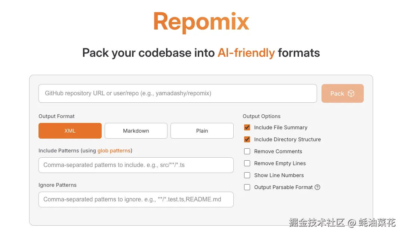The height and width of the screenshot is (235, 403).
Task: Click the Repomix logo title
Action: (201, 22)
